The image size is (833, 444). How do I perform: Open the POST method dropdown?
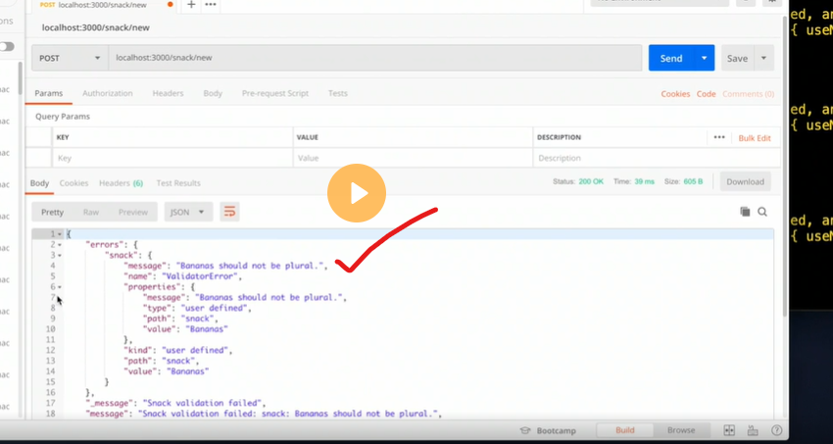70,58
